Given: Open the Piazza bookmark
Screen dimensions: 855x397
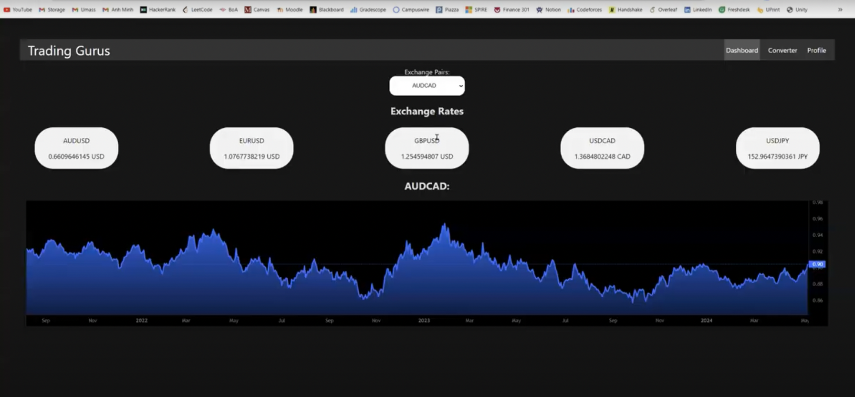Looking at the screenshot, I should pyautogui.click(x=447, y=10).
